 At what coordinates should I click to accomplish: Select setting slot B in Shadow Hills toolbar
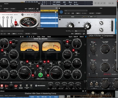pyautogui.click(x=30, y=37)
